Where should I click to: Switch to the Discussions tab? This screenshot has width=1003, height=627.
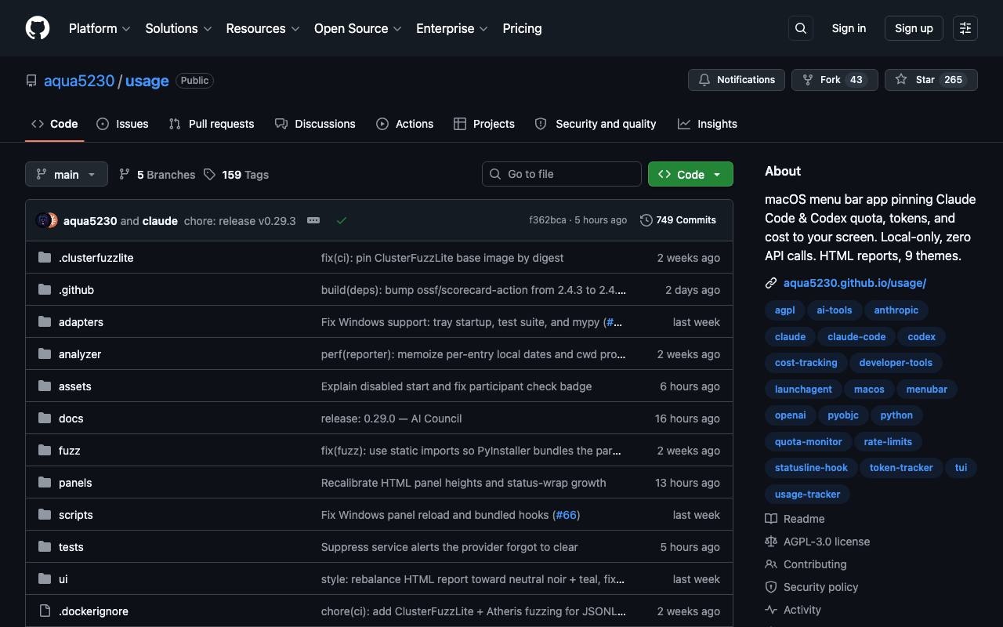[x=315, y=124]
